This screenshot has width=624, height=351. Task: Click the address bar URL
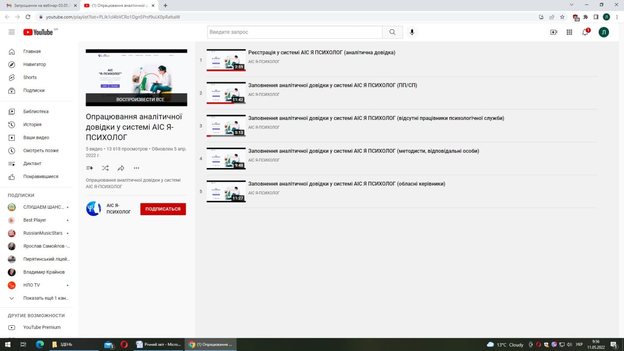point(113,17)
